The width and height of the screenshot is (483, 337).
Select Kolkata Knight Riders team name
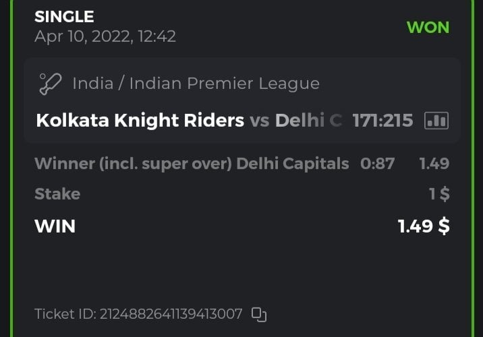(x=140, y=121)
